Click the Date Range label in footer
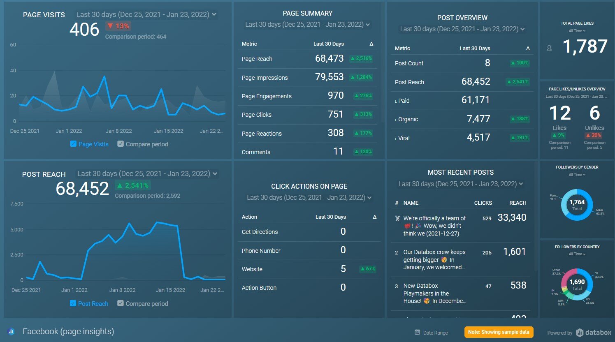Screen dimensions: 615x342 [435, 333]
